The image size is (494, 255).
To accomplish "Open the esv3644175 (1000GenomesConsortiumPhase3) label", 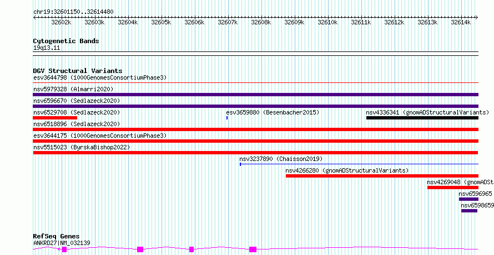I will pos(100,136).
